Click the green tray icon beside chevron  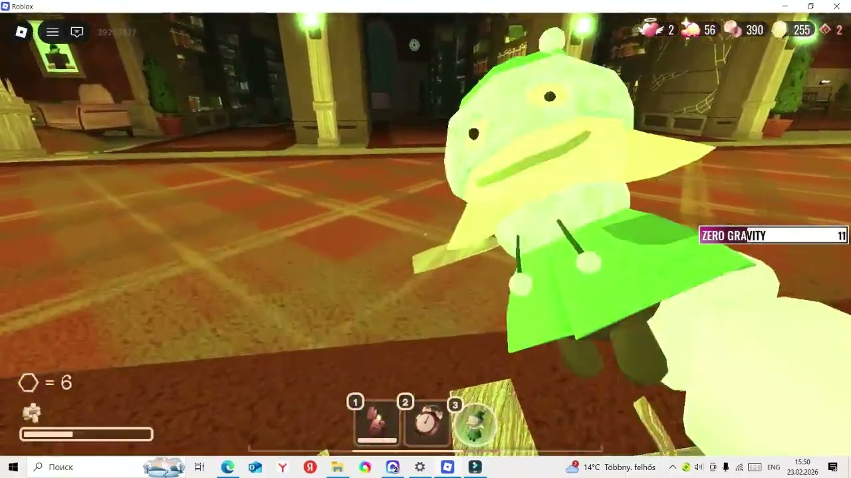coord(685,467)
